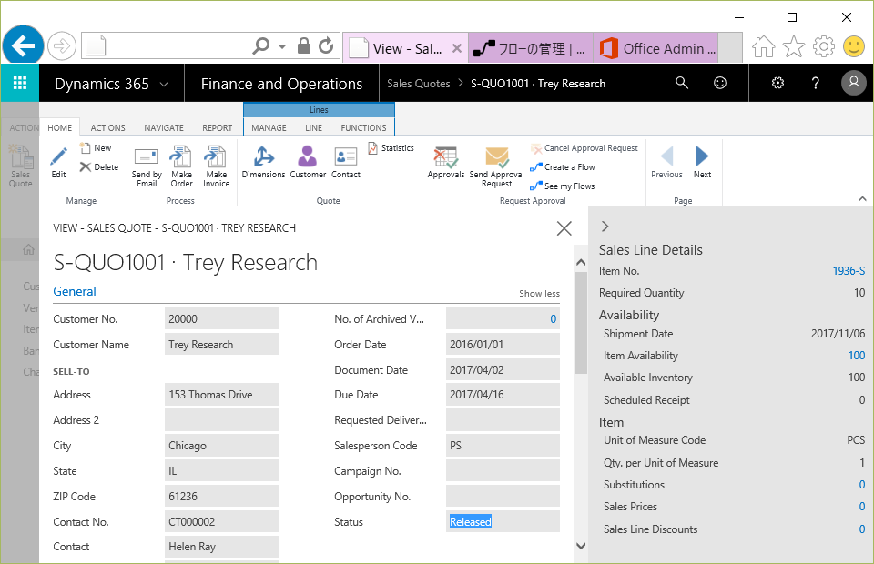Open browser Favorites star icon

(x=794, y=46)
